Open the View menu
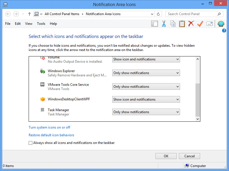 29,24
